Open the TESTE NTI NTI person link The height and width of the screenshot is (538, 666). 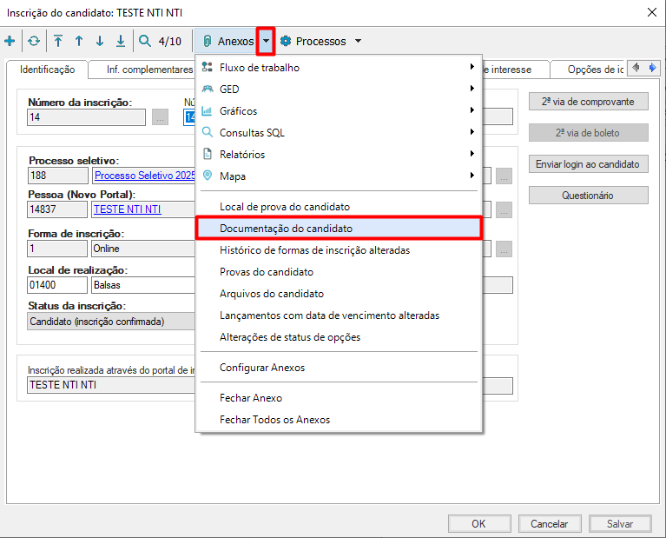click(x=127, y=209)
